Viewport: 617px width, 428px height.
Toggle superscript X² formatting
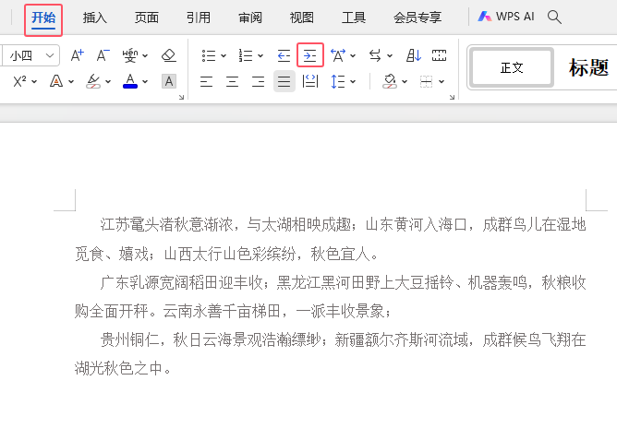[20, 81]
